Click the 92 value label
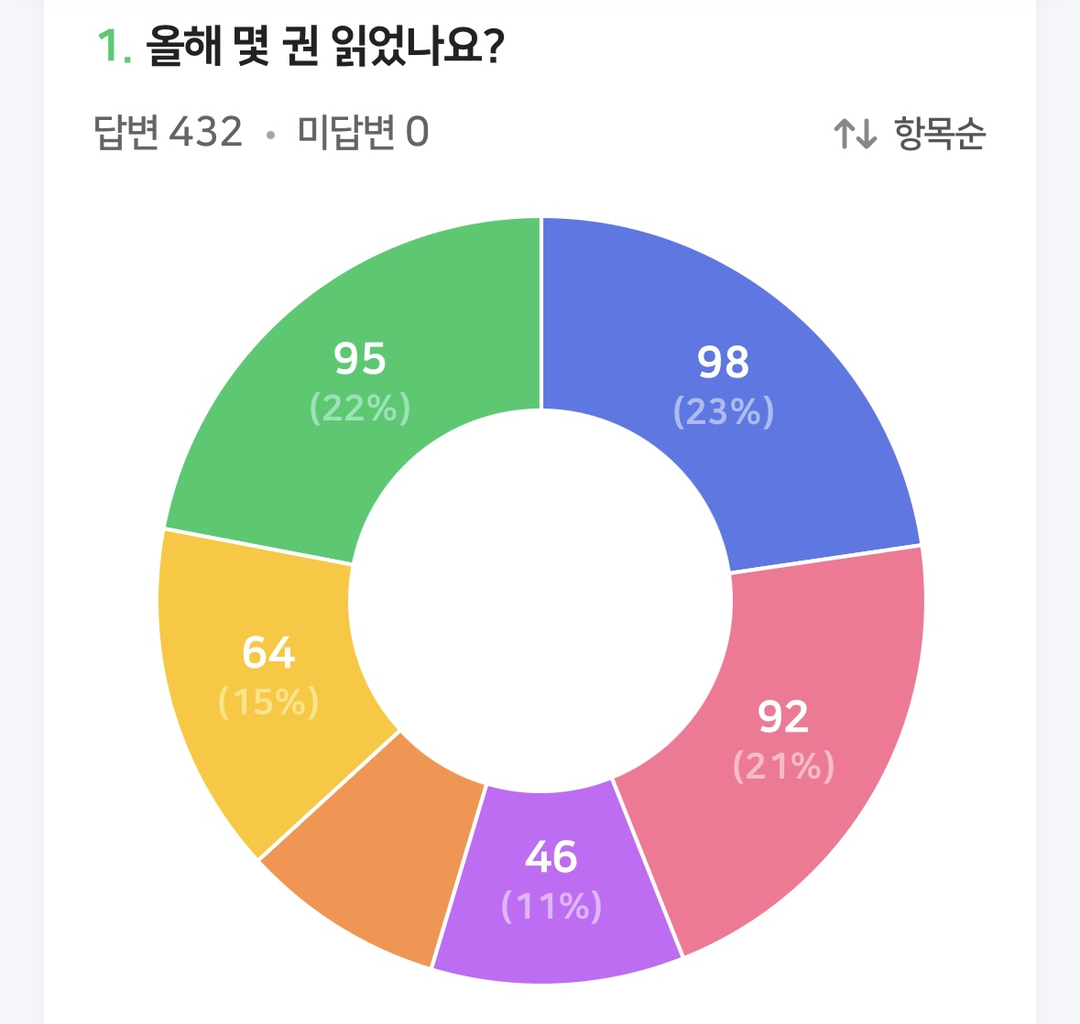The height and width of the screenshot is (1024, 1080). (783, 717)
